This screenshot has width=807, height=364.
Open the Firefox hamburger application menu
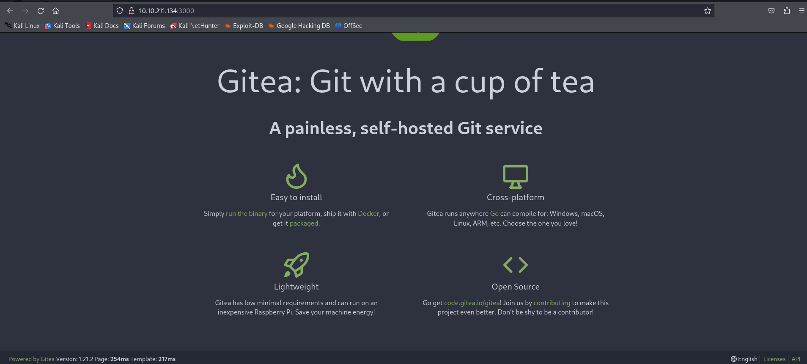pyautogui.click(x=802, y=11)
